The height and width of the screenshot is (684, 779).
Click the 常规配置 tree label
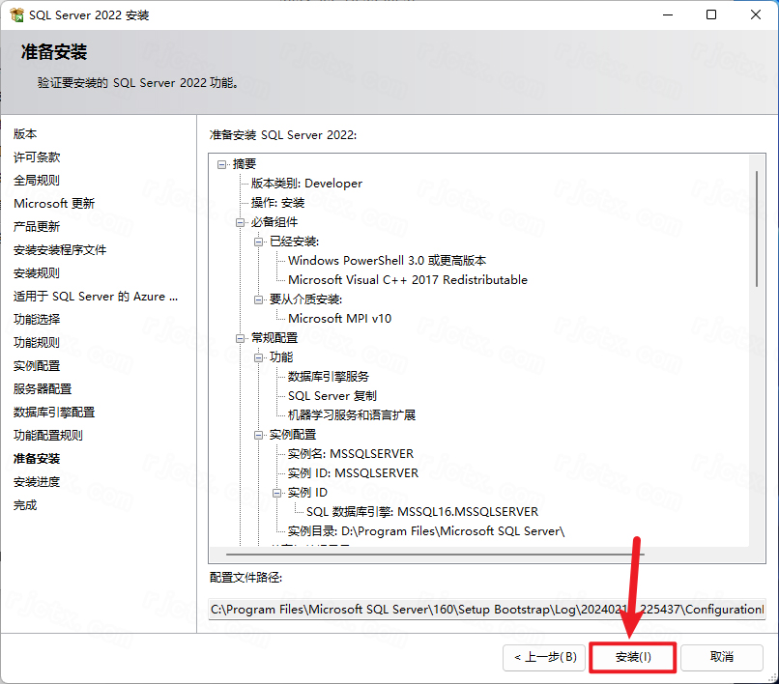click(x=274, y=338)
